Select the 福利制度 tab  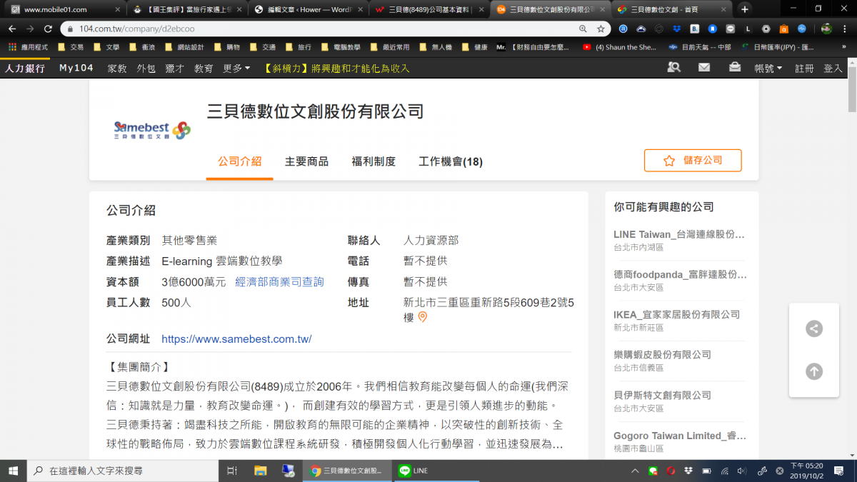374,161
